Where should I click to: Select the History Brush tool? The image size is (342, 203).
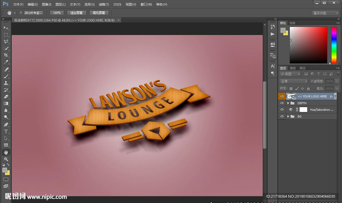(6, 90)
